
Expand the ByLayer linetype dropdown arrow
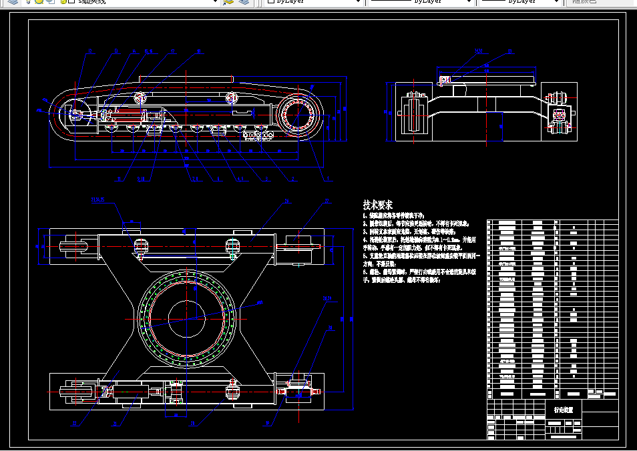[x=469, y=1]
